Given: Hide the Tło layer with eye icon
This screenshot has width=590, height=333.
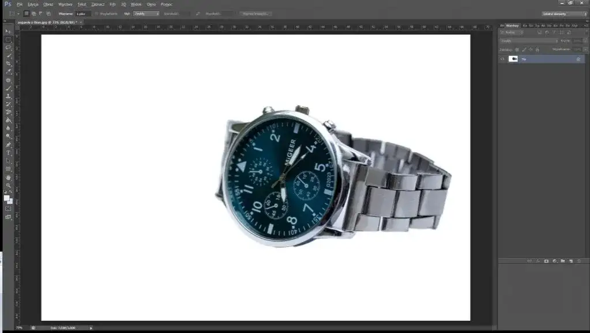Looking at the screenshot, I should point(502,59).
